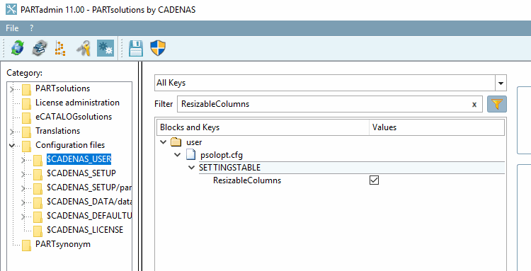Save with the floppy disk icon

(136, 48)
